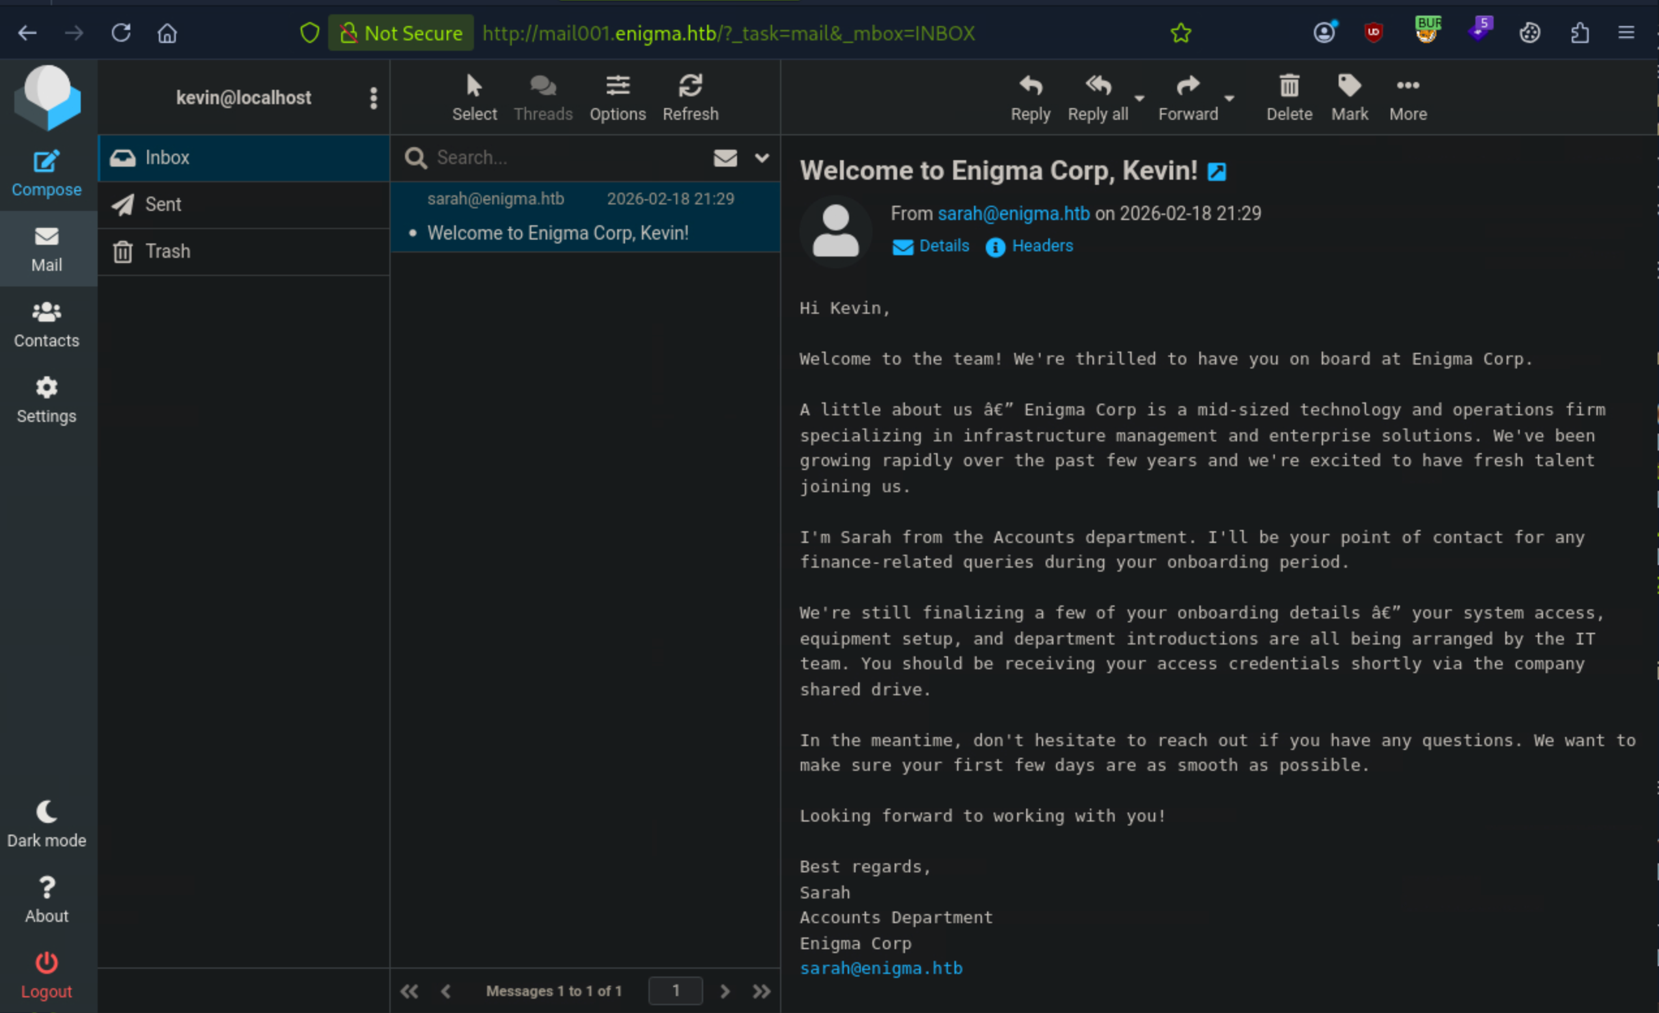
Task: Click the sarah@enigma.htb sender link
Action: tap(1013, 214)
